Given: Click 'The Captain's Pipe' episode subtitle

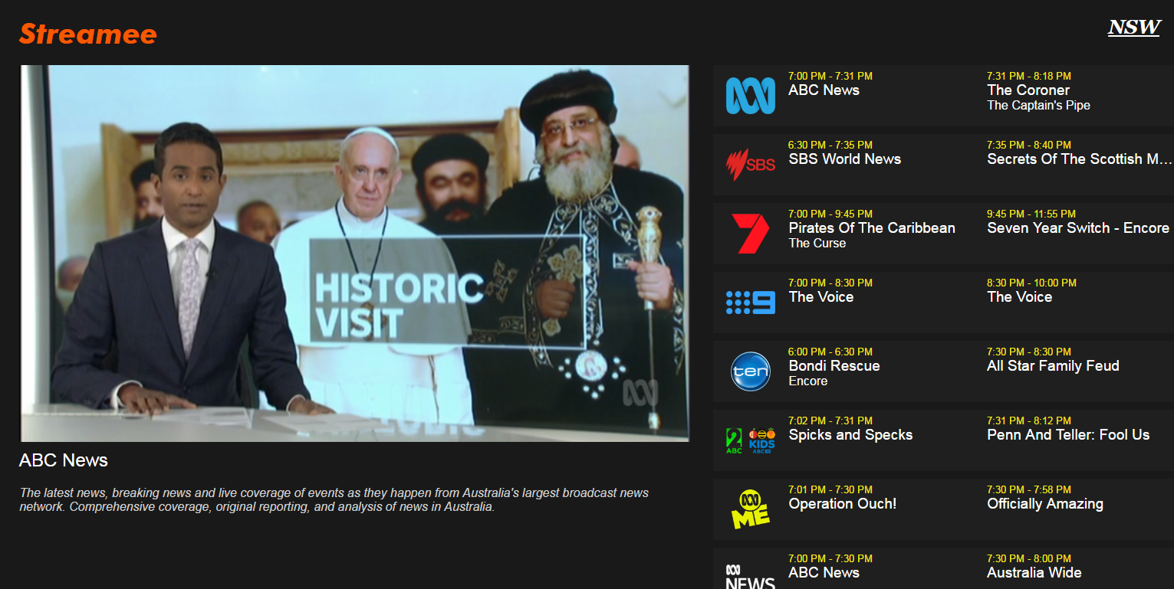Looking at the screenshot, I should pos(1038,106).
